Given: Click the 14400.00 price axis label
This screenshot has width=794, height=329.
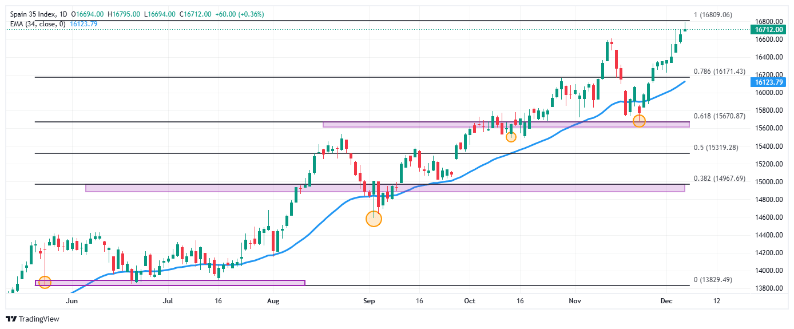Looking at the screenshot, I should [768, 235].
